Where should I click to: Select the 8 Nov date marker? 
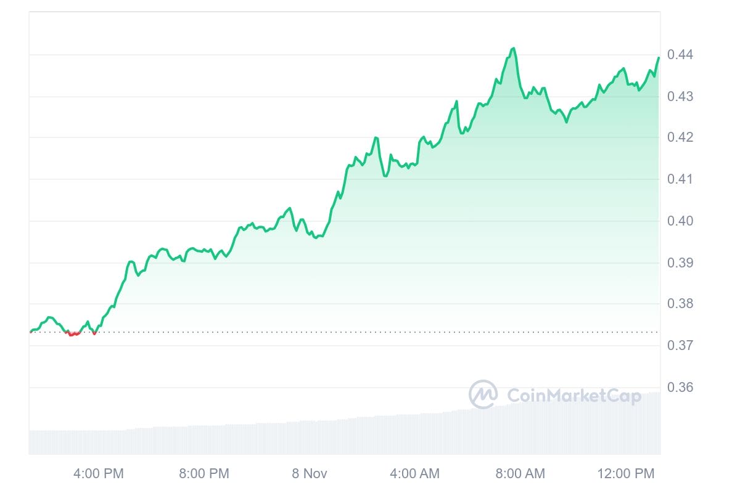click(310, 473)
